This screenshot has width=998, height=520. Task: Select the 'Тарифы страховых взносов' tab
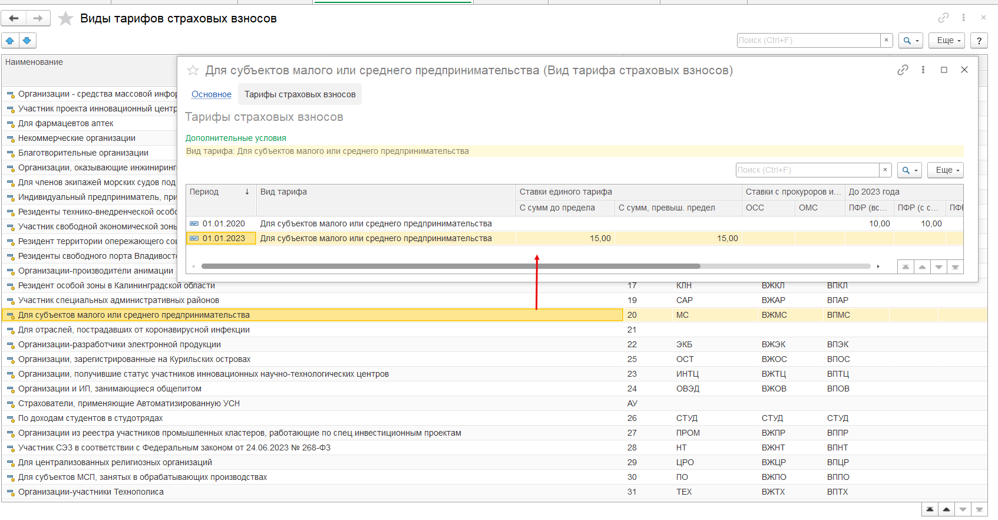coord(300,94)
